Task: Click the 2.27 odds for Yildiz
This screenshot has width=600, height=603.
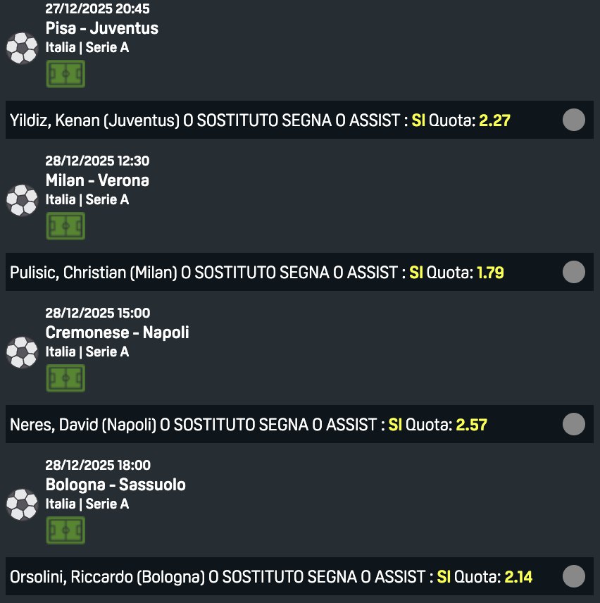Action: click(494, 120)
